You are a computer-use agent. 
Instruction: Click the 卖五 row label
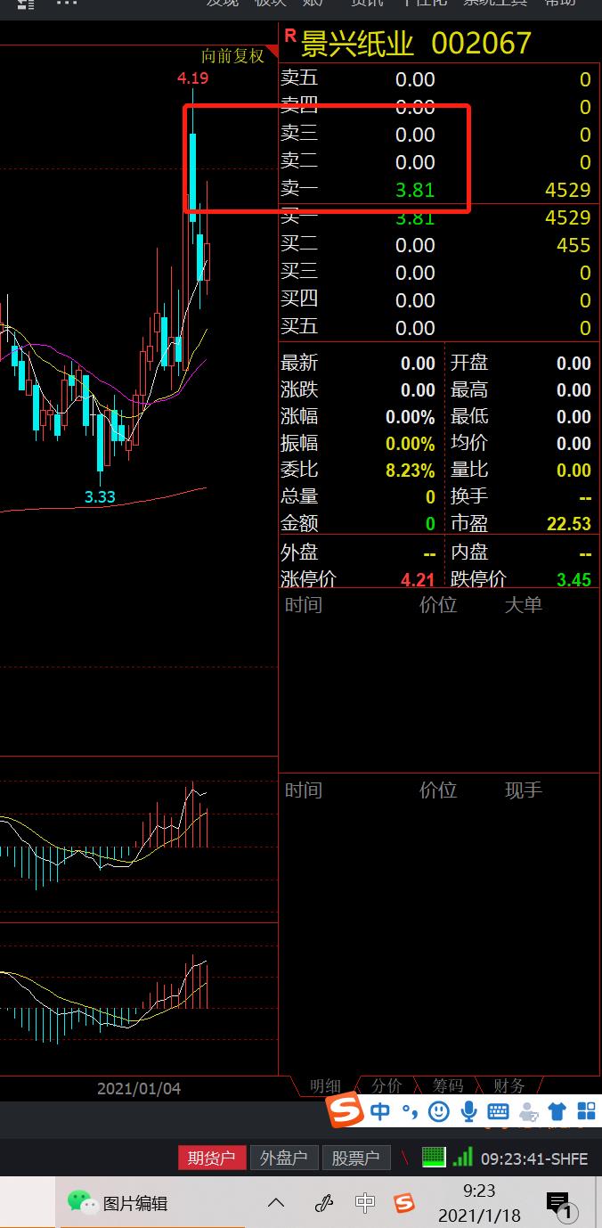tap(299, 78)
